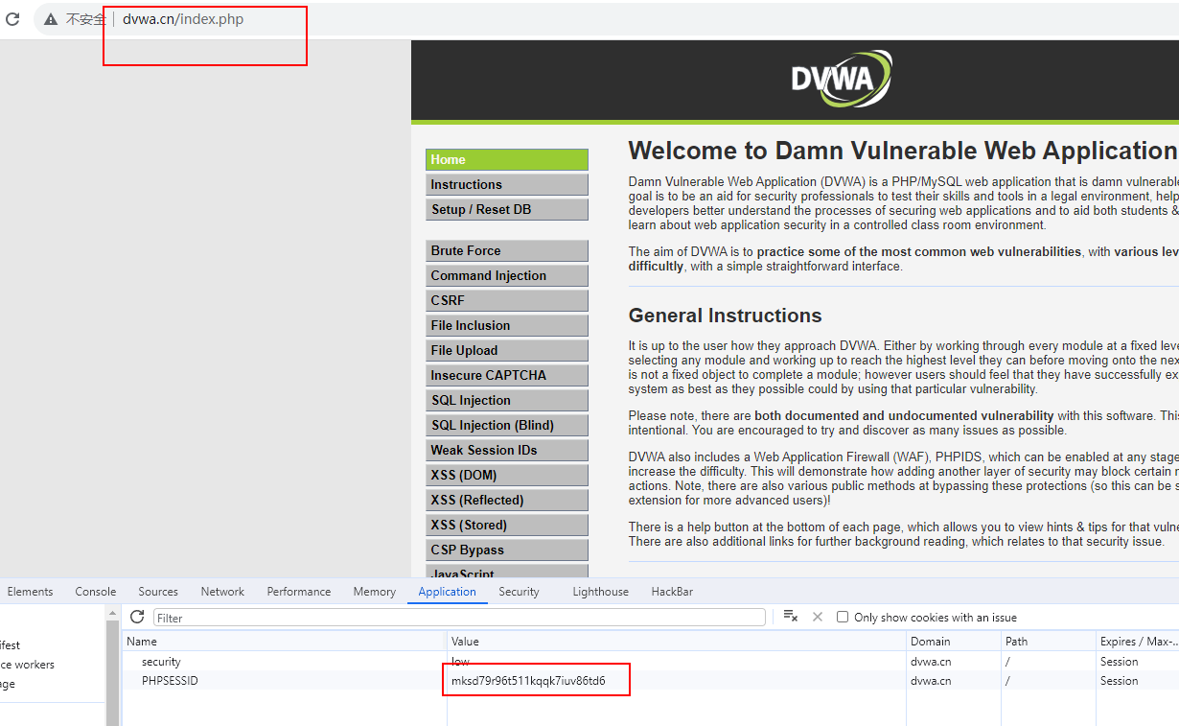
Task: Switch to the Network tab
Action: (222, 592)
